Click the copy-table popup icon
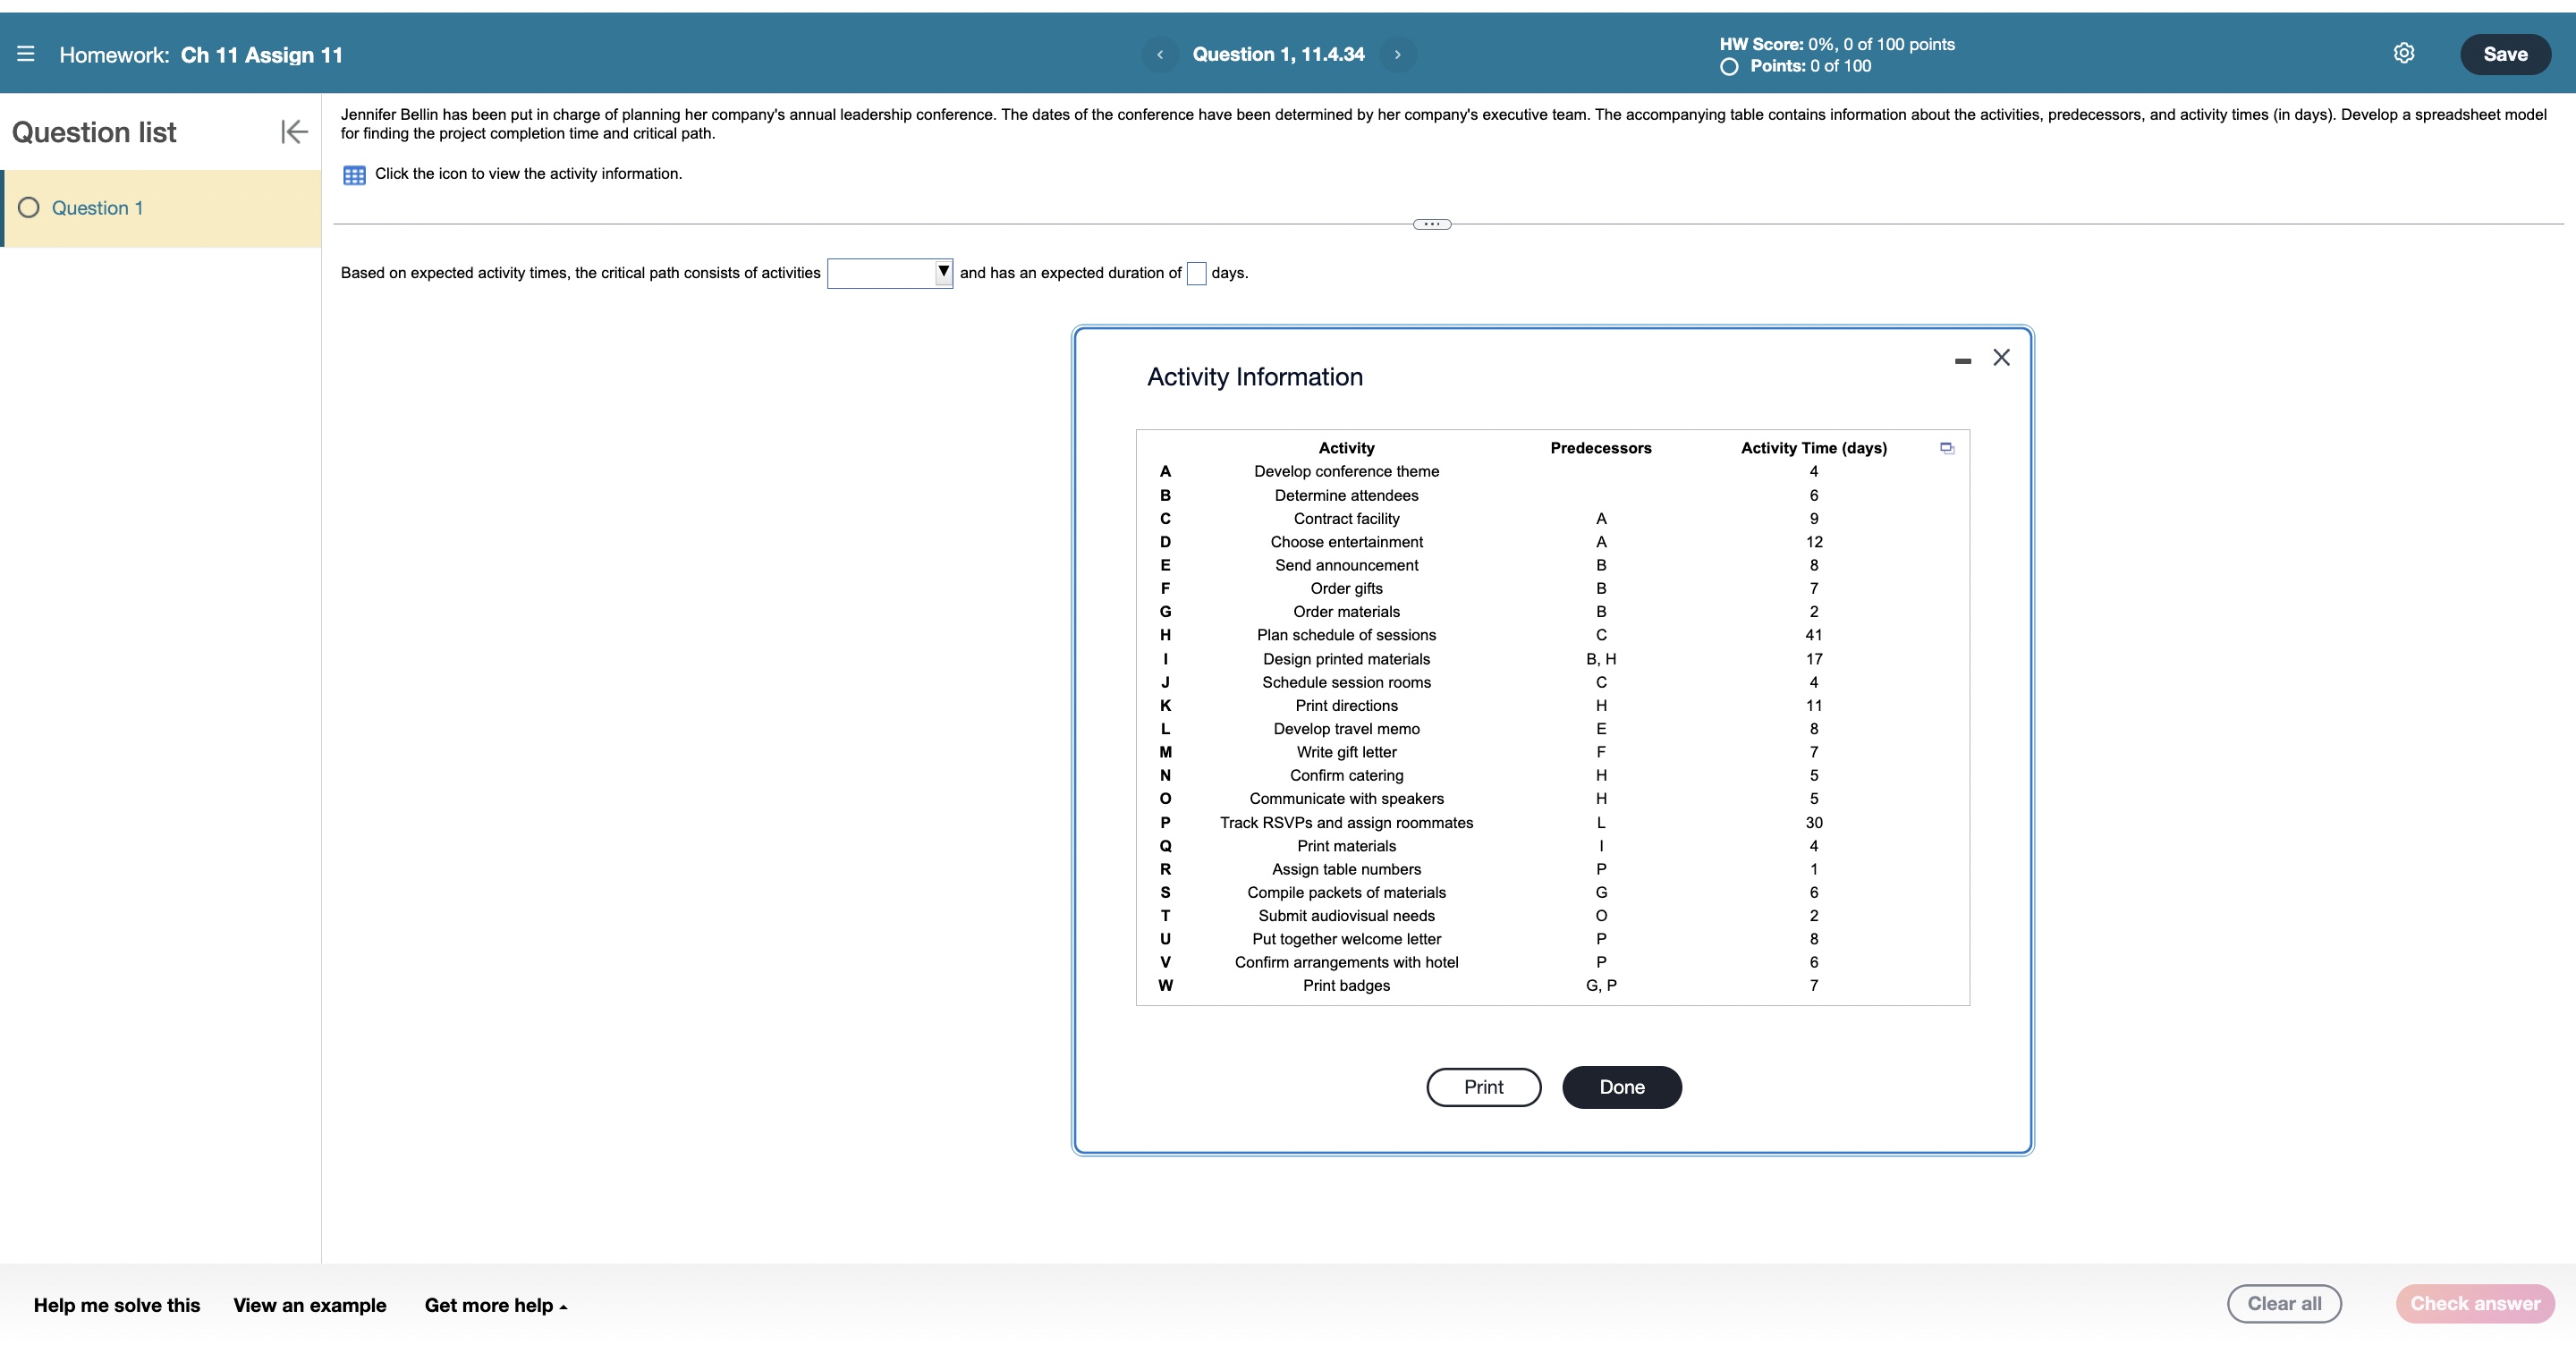The image size is (2576, 1345). point(1946,448)
